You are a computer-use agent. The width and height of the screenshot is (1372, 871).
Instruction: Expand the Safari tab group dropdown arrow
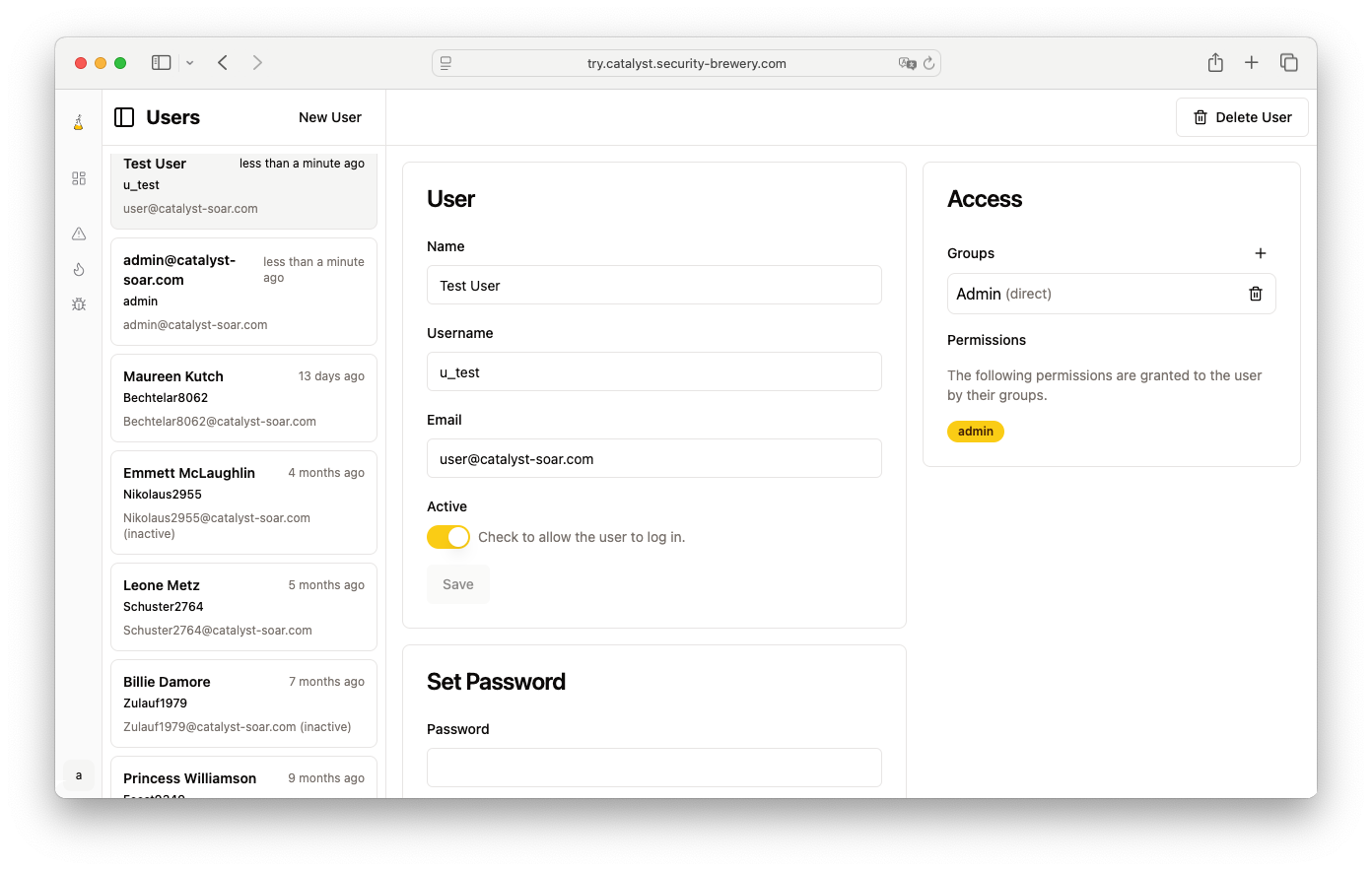189,63
